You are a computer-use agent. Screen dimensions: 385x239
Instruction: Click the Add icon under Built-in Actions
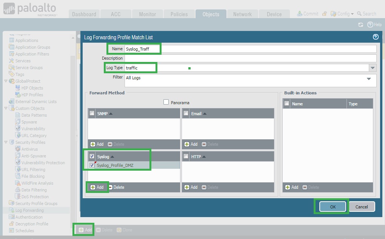[288, 187]
